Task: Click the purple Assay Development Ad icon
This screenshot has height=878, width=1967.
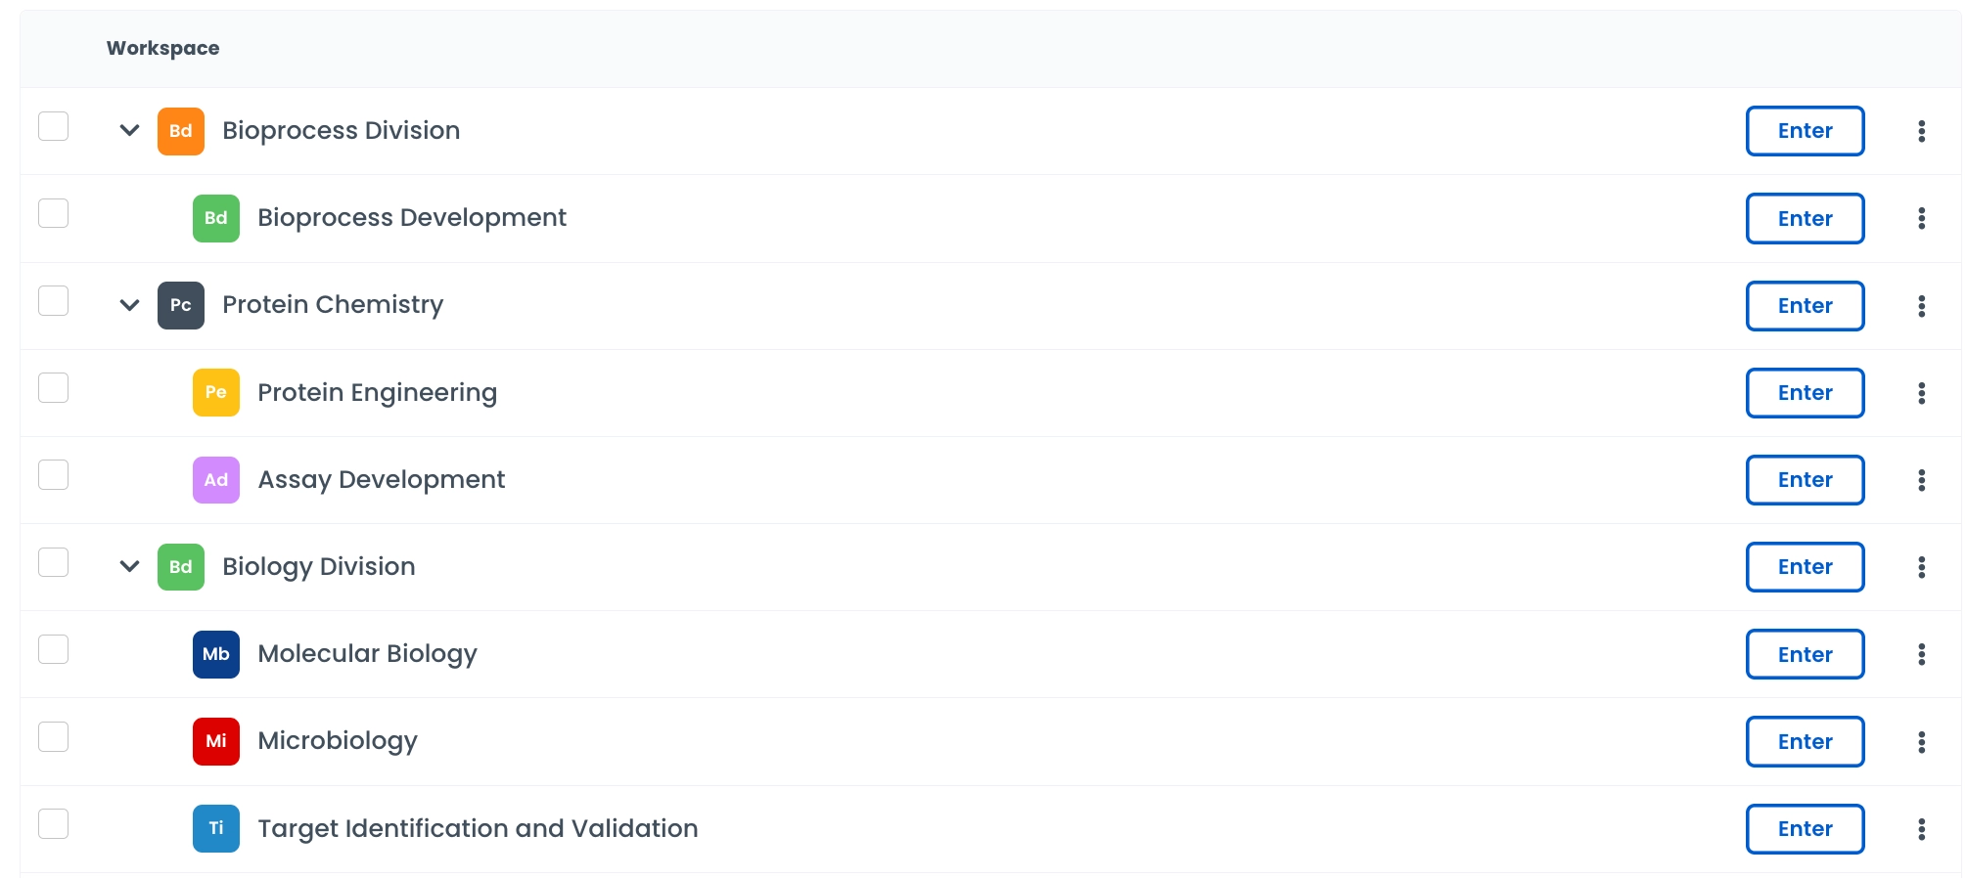Action: 216,479
